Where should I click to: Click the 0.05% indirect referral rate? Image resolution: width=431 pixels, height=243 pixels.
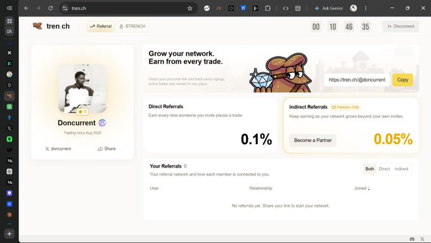(x=393, y=139)
